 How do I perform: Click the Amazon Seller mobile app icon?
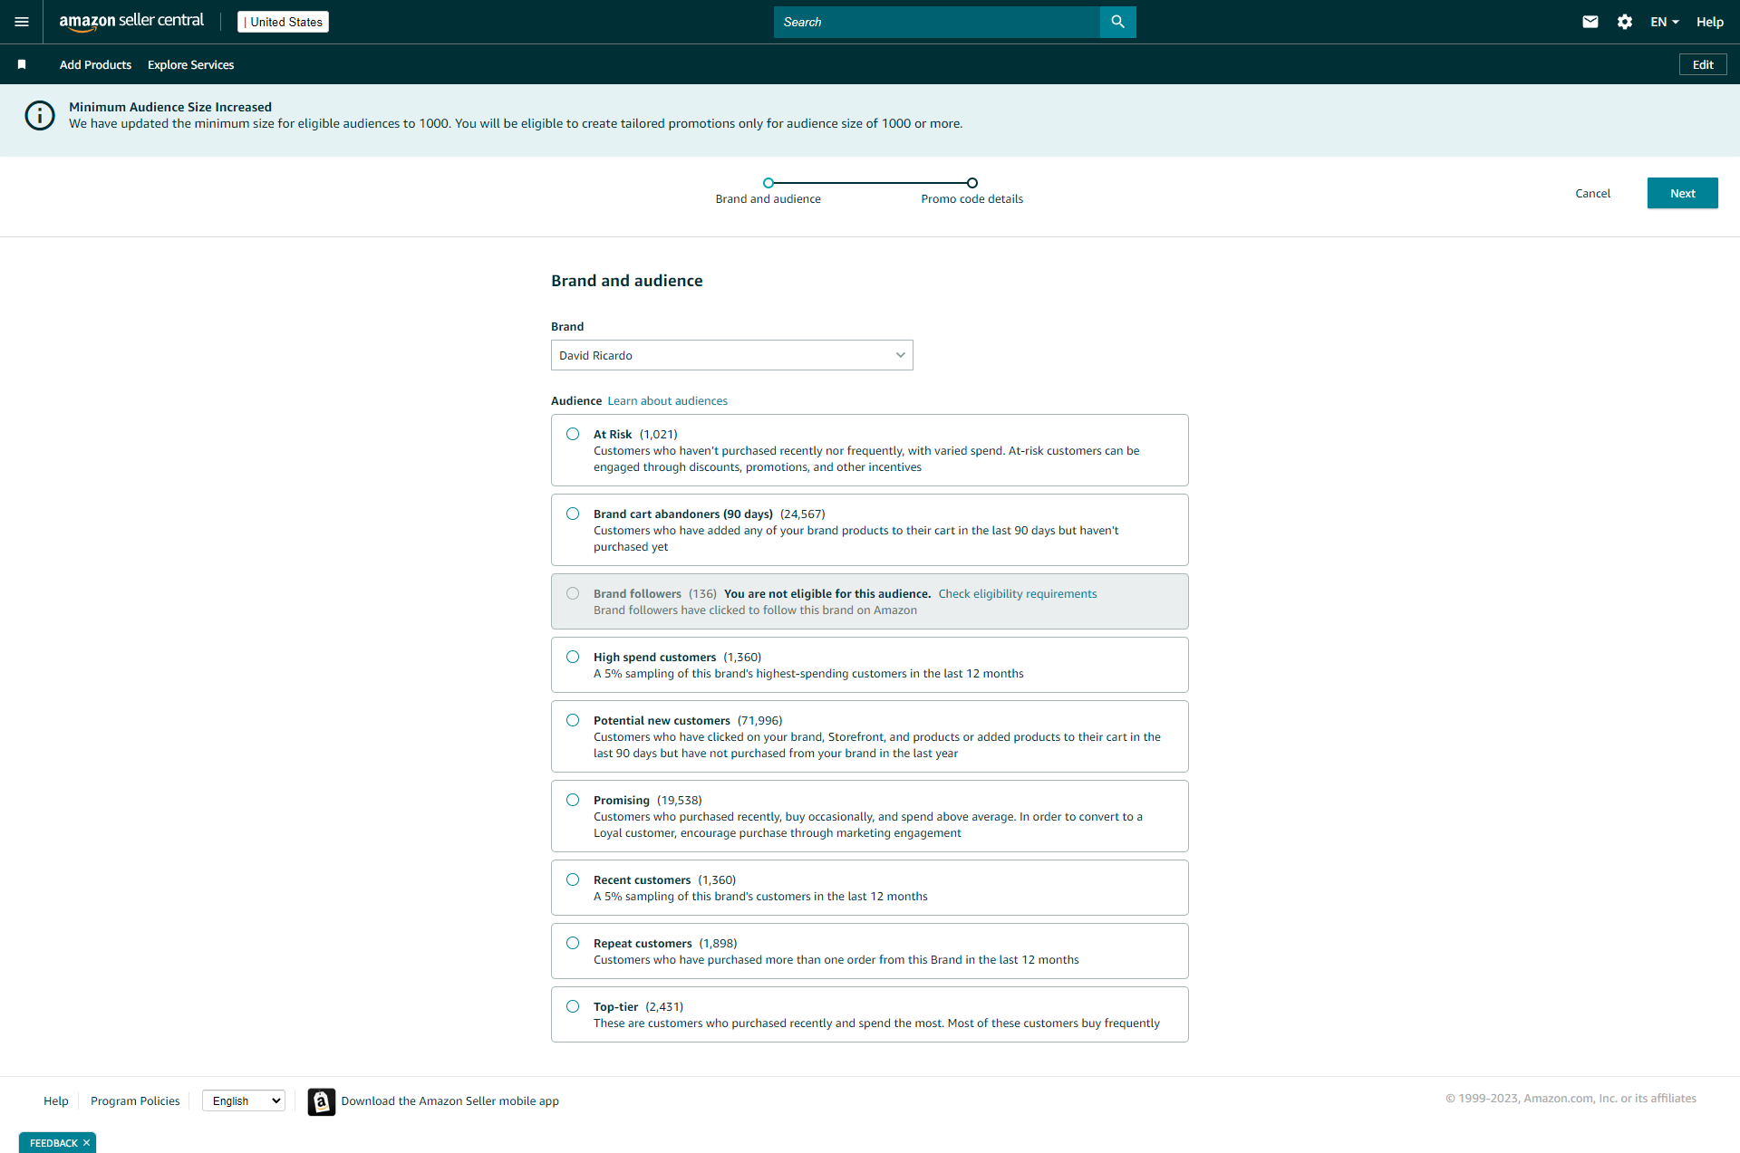(x=321, y=1101)
